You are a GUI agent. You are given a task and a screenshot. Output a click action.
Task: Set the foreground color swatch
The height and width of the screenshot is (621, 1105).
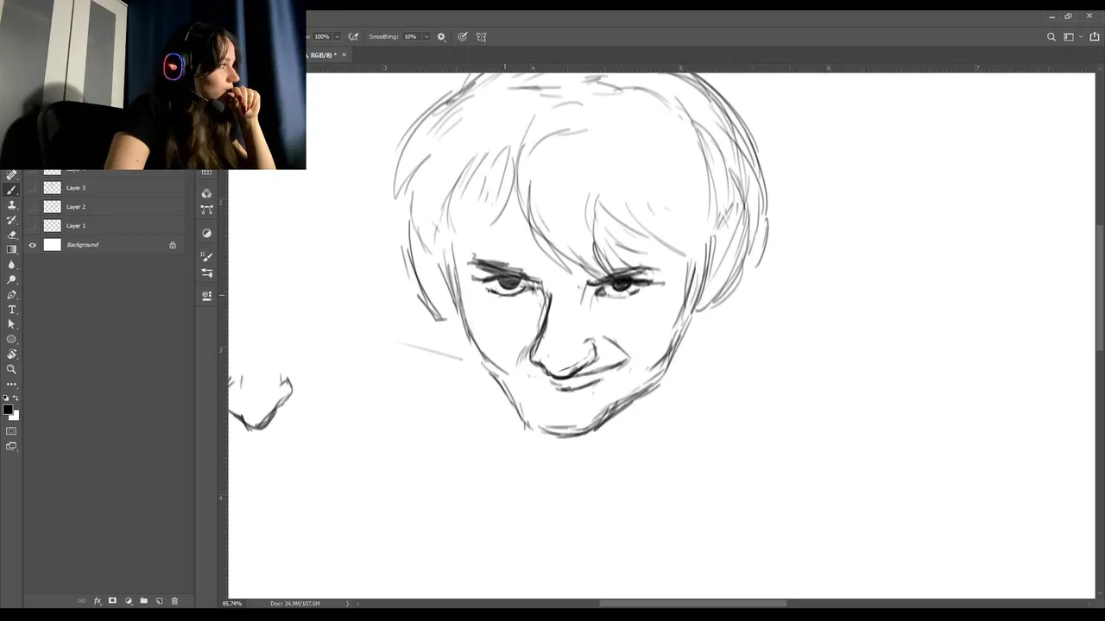point(8,410)
